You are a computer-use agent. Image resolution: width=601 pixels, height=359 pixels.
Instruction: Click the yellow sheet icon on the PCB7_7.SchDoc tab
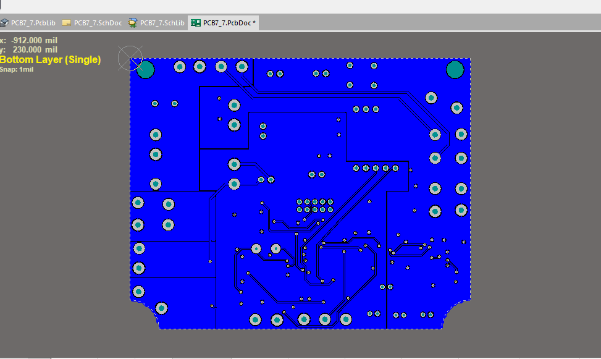point(67,22)
